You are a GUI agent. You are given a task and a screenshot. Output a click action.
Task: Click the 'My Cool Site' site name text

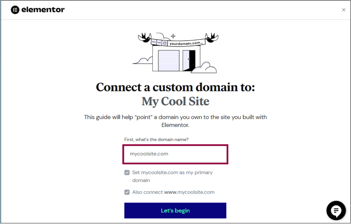click(175, 102)
